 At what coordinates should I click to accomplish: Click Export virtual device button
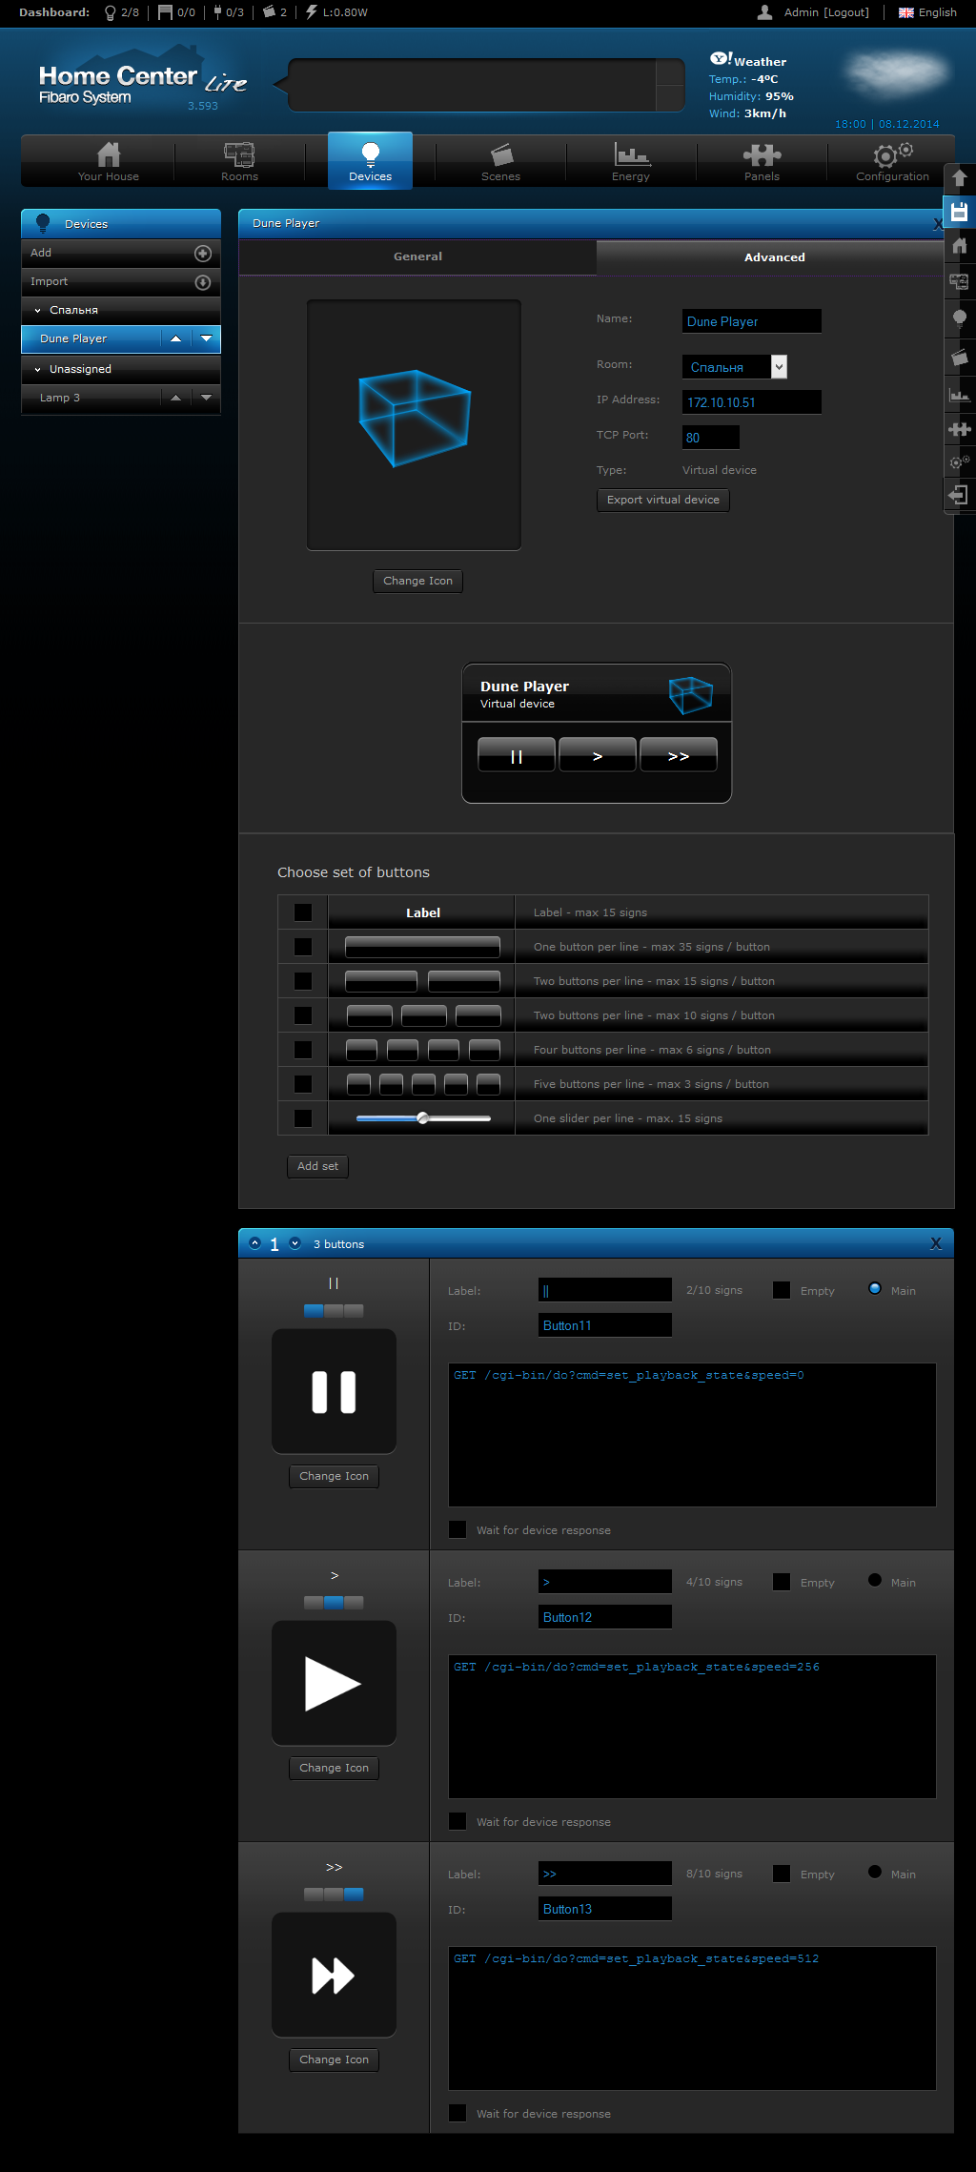coord(663,500)
